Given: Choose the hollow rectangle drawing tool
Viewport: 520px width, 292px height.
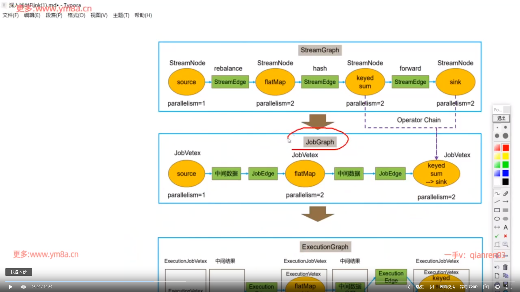Looking at the screenshot, I should point(497,210).
